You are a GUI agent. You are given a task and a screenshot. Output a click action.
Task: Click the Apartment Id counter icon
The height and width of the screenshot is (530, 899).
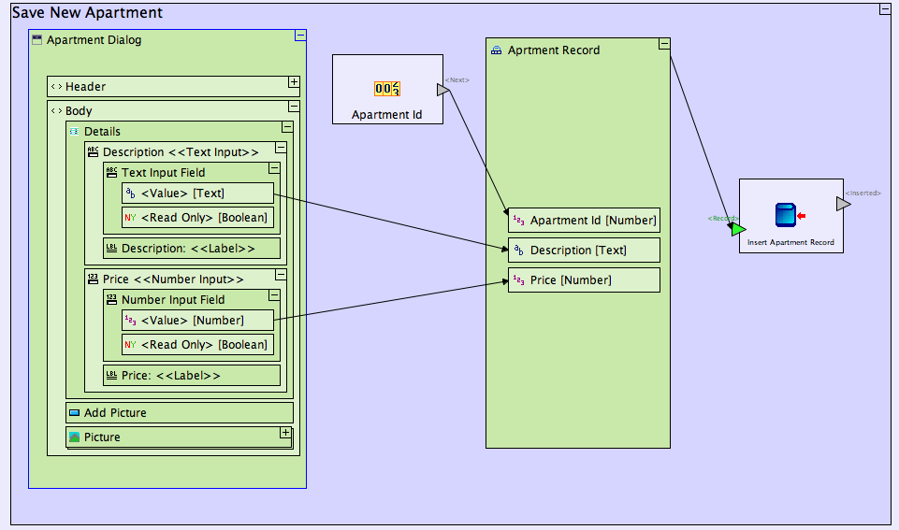[x=387, y=89]
